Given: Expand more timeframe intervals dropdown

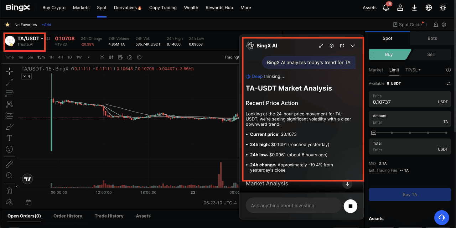Looking at the screenshot, I should pos(89,57).
